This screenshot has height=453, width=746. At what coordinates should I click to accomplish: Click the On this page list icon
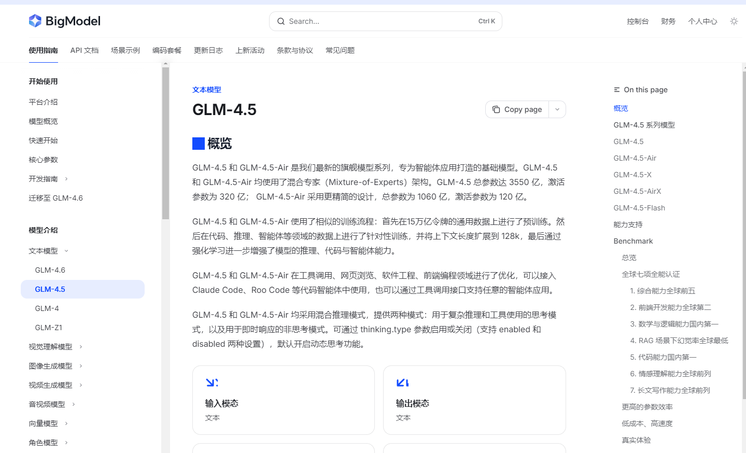[x=616, y=90]
